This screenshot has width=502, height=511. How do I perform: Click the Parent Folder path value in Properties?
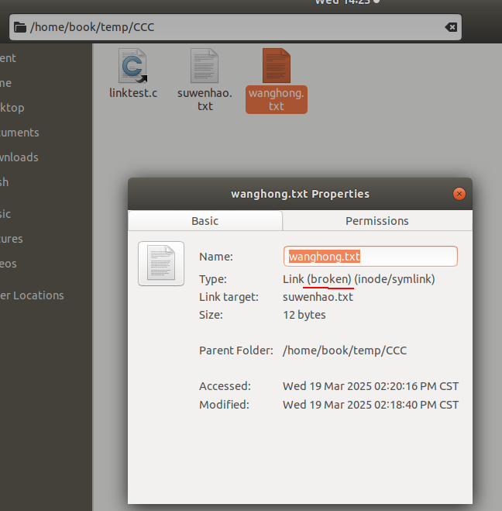(345, 350)
